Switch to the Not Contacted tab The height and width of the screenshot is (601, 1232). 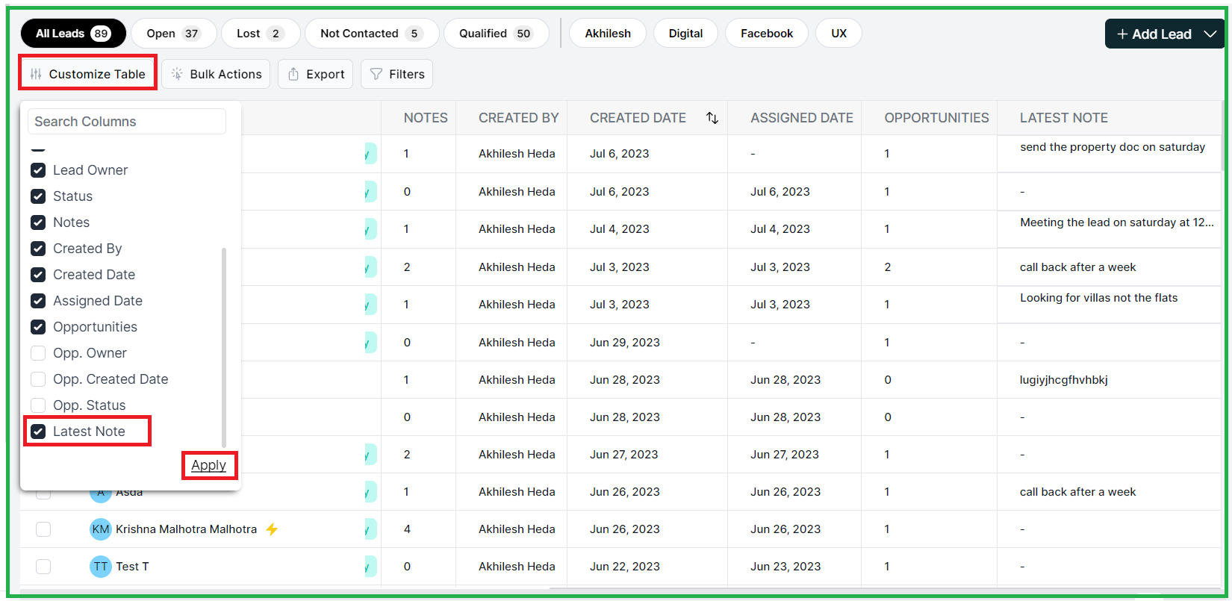tap(372, 34)
